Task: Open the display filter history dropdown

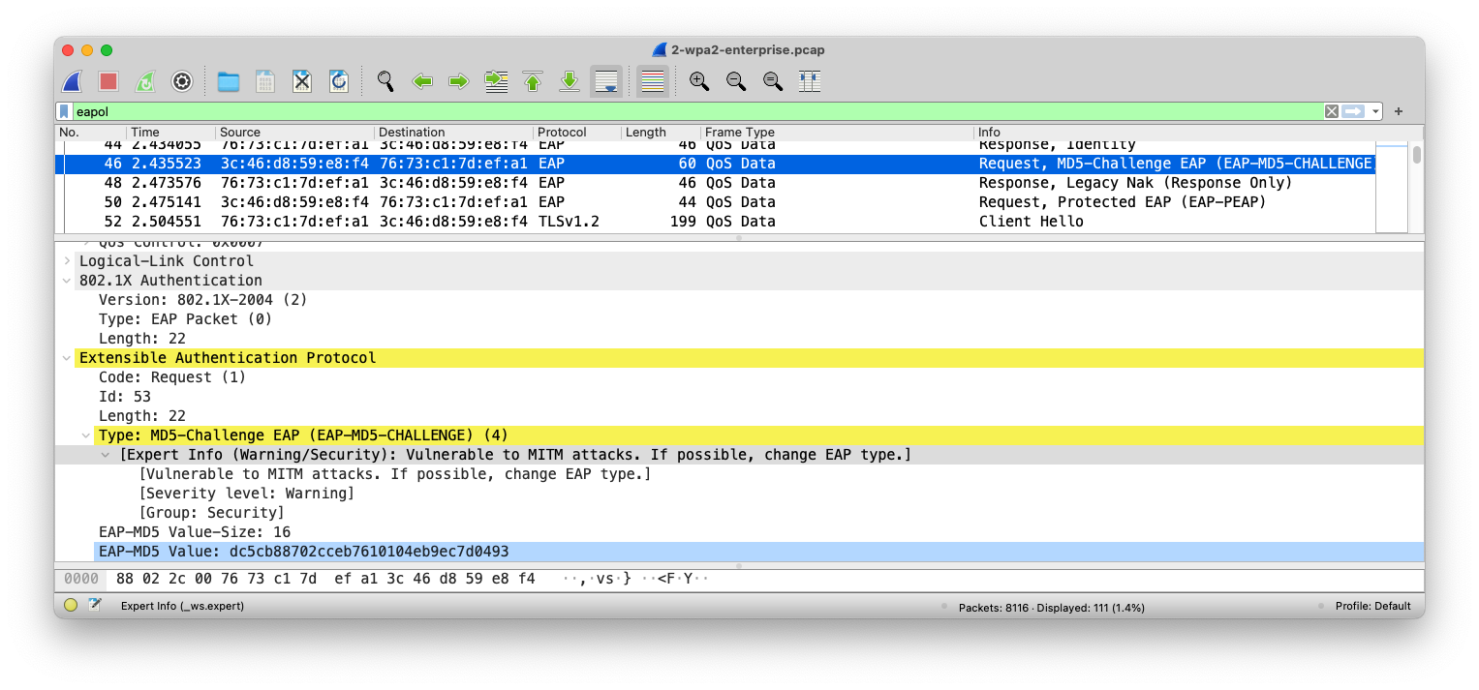Action: pyautogui.click(x=1375, y=111)
